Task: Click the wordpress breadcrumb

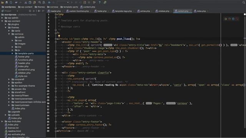Action: click(8, 7)
